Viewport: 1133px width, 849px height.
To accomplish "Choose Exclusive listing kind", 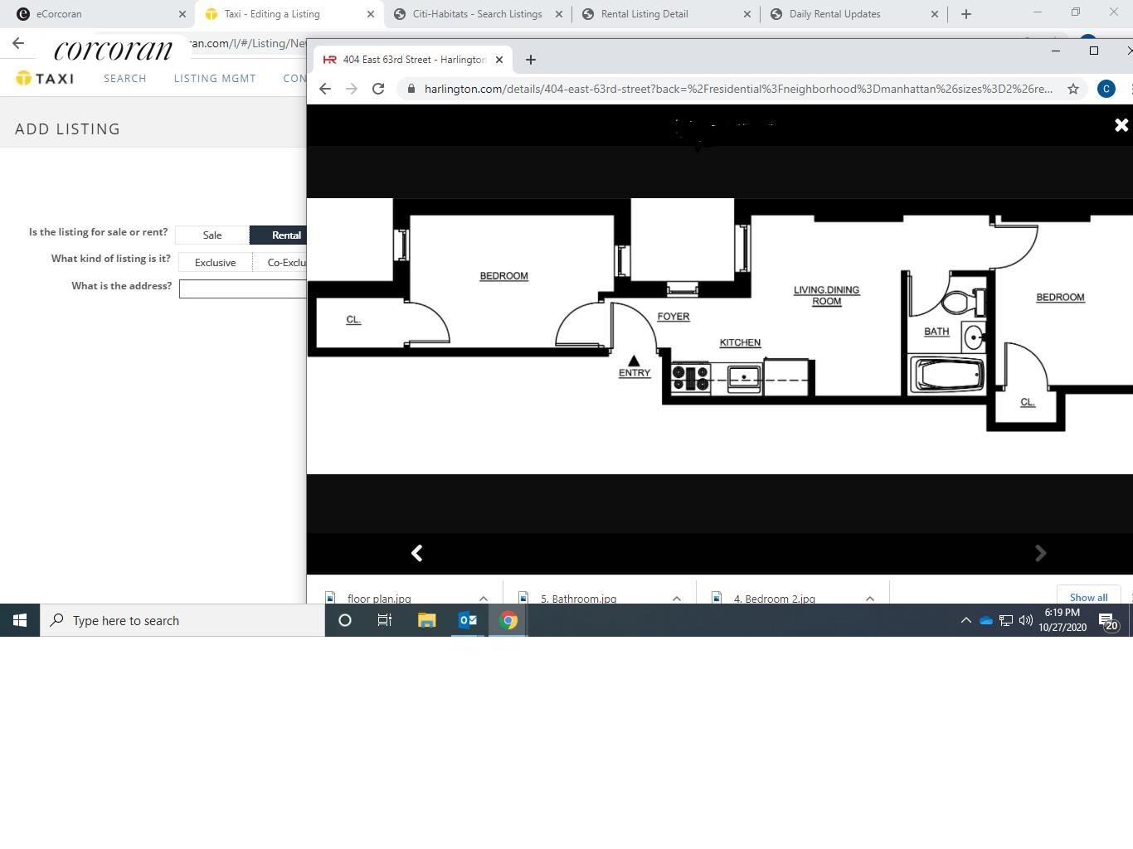I will coord(215,263).
